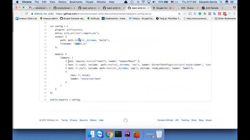This screenshot has height=140, width=250.
Task: Open Time Machine menu bar icon
Action: pos(132,2)
